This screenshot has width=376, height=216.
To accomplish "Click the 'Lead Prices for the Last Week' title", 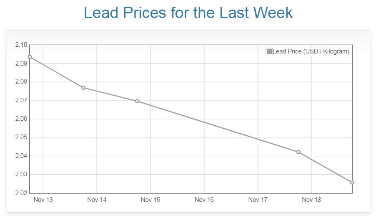I will tap(188, 13).
